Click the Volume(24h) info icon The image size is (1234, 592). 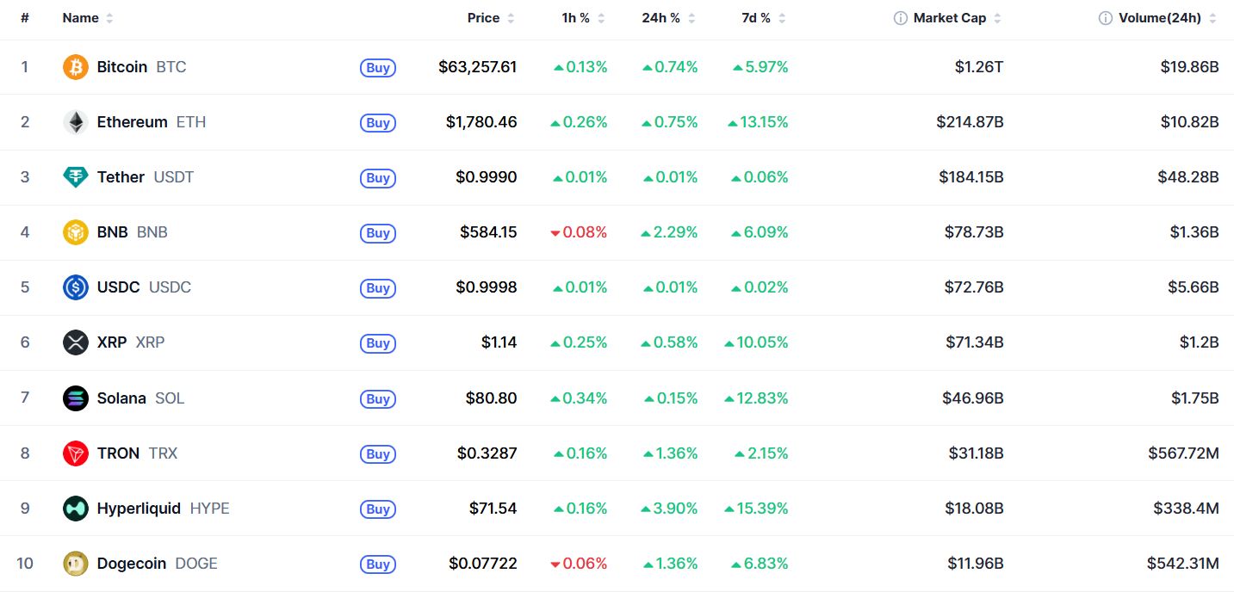click(x=1106, y=18)
